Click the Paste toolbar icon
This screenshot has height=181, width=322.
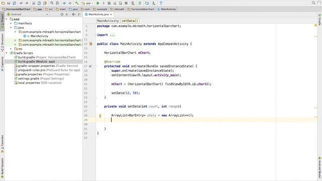coord(45,3)
